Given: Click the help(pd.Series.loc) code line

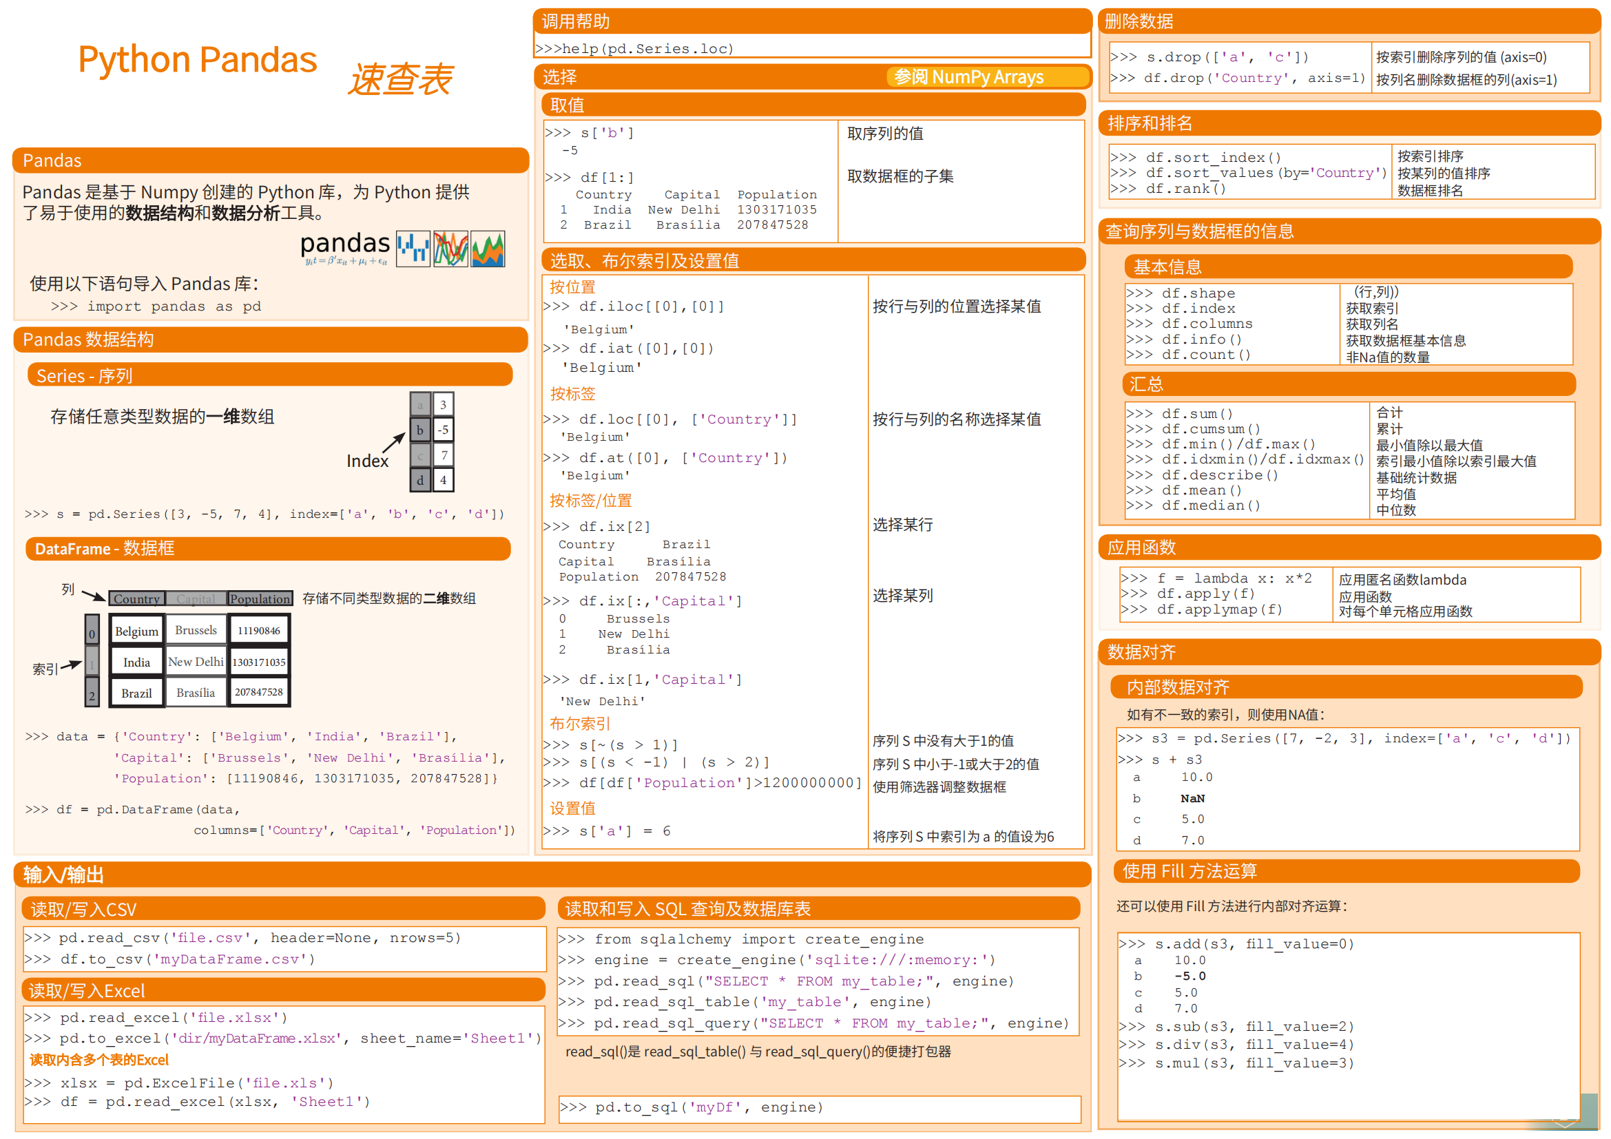Looking at the screenshot, I should (x=634, y=48).
